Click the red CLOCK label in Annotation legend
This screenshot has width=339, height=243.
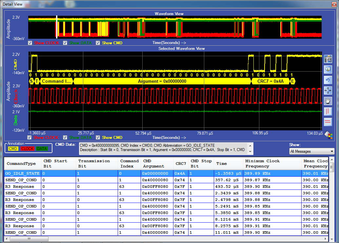point(28,148)
